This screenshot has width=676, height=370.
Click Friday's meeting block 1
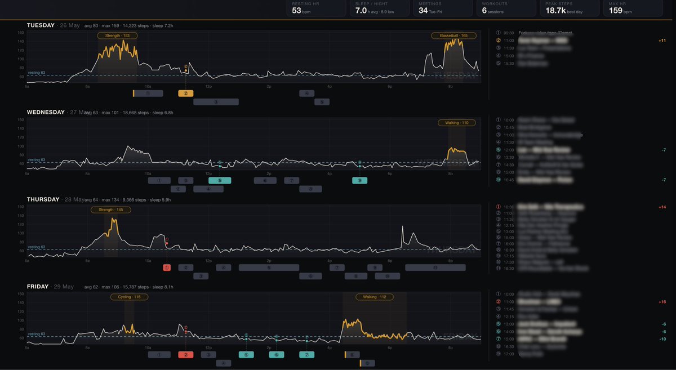[x=159, y=355]
